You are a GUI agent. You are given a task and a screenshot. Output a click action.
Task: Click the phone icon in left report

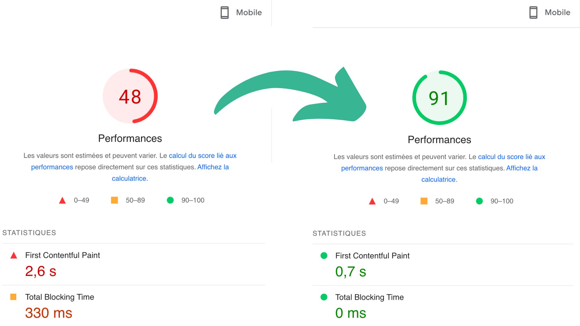(x=224, y=12)
